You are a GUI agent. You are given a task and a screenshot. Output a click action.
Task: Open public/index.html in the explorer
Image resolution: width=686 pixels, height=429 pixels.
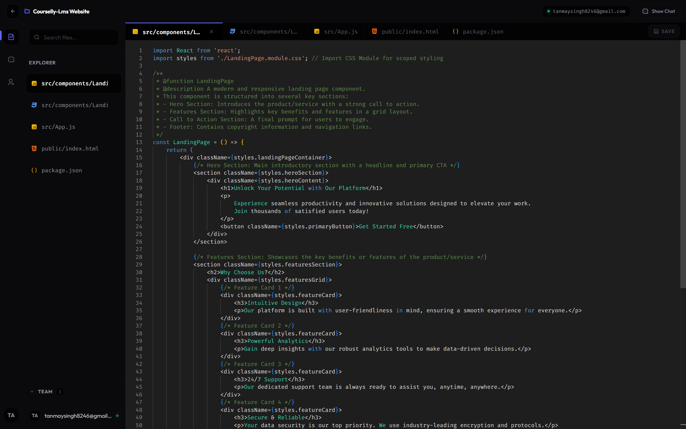point(74,149)
